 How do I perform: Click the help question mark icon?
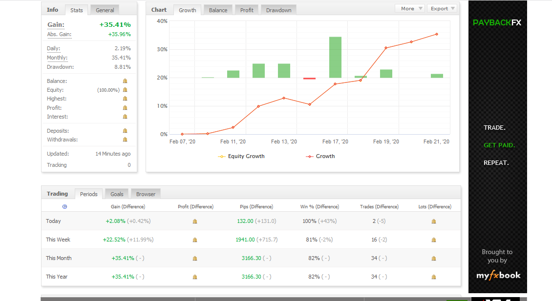coord(64,207)
